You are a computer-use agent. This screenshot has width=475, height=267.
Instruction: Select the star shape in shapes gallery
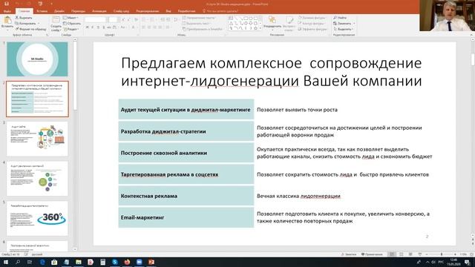(255, 28)
